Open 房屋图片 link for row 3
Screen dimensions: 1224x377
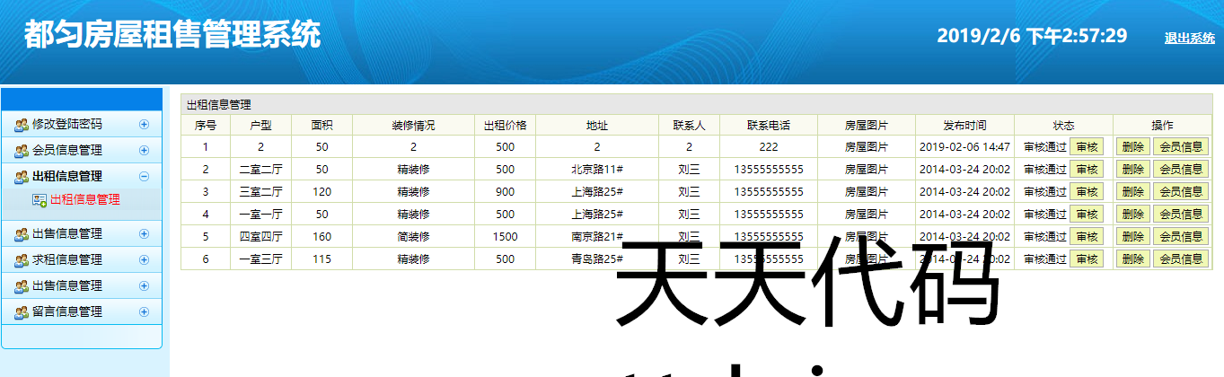(867, 191)
